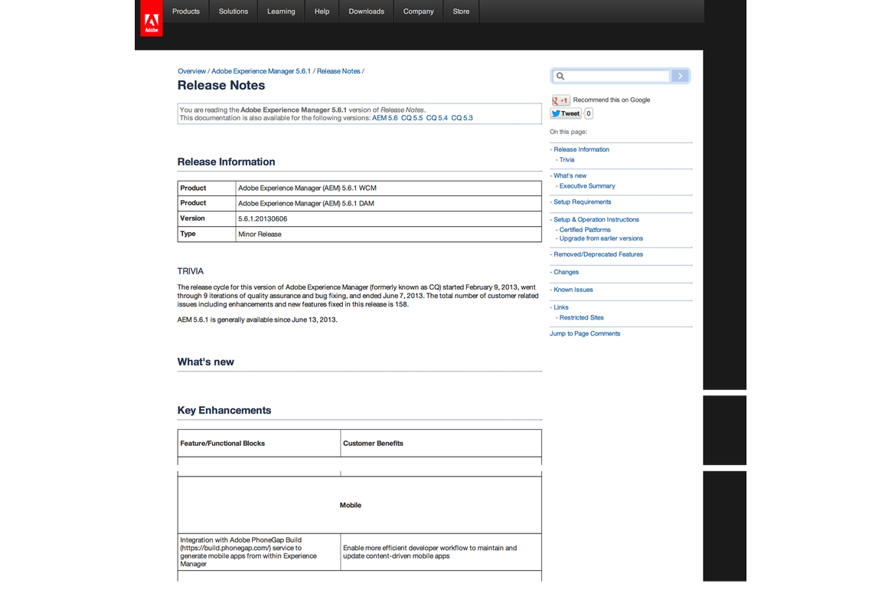Open the Help menu
Viewport: 882px width, 613px height.
322,11
